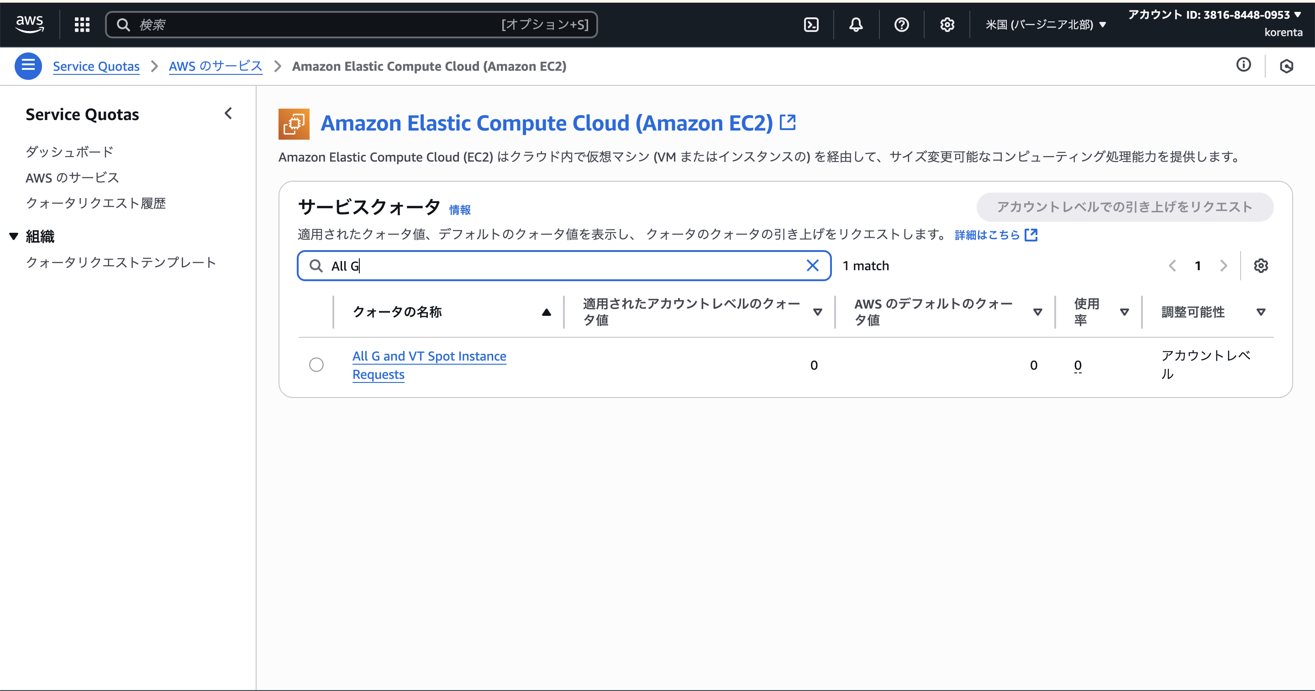Toggle the blue hamburger navigation button

click(x=28, y=66)
